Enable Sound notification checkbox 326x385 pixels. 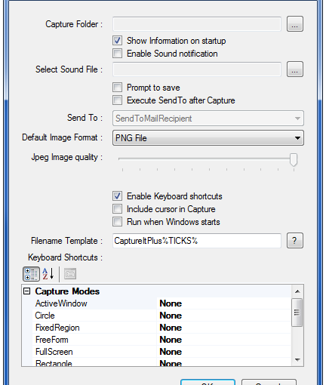[118, 54]
